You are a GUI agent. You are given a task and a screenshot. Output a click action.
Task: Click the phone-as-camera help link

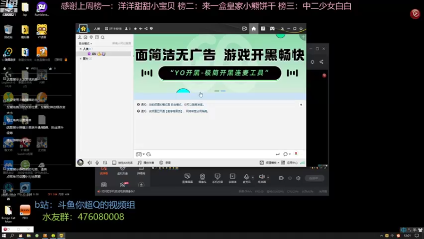(118, 191)
